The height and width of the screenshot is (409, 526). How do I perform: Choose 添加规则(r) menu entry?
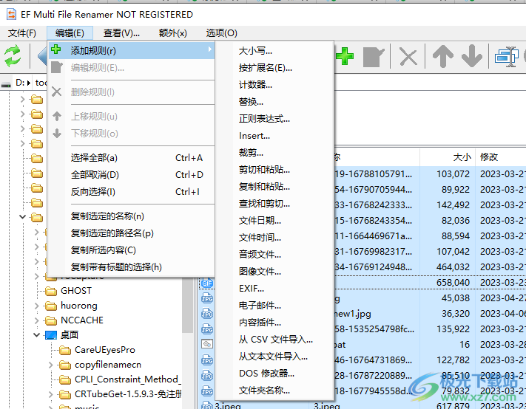[x=131, y=50]
